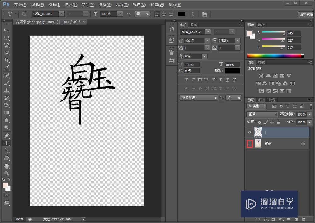
Task: Toggle faux bold style button
Action: (186, 80)
